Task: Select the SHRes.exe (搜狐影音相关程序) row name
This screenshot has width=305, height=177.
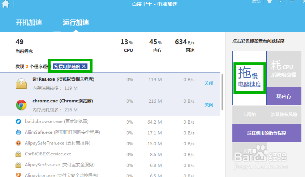Action: [63, 79]
